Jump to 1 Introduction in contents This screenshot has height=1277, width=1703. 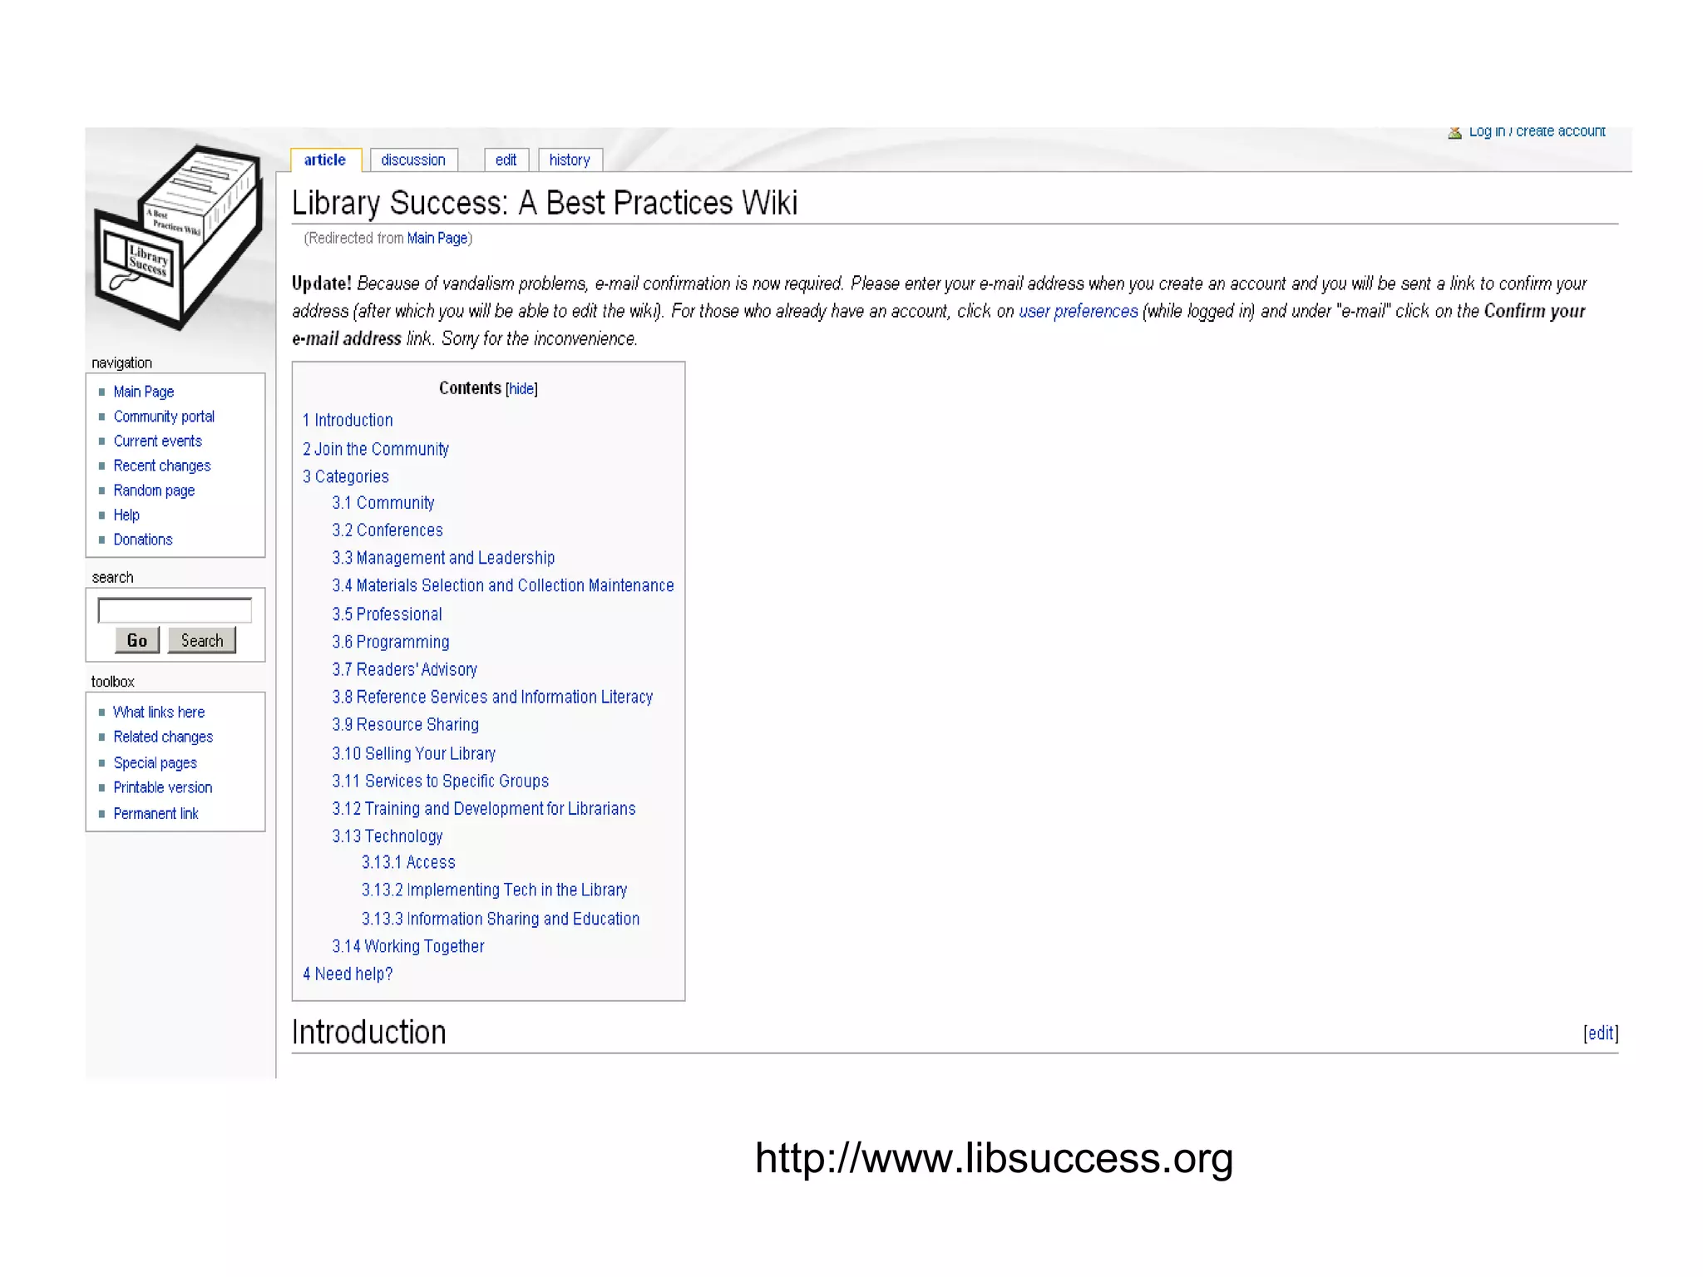pyautogui.click(x=348, y=420)
